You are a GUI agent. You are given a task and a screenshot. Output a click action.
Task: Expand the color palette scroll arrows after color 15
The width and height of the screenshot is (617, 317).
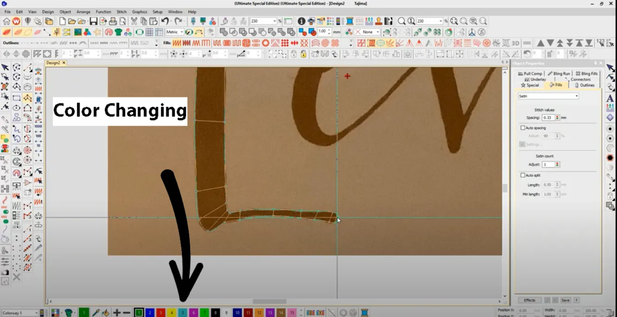[x=301, y=313]
